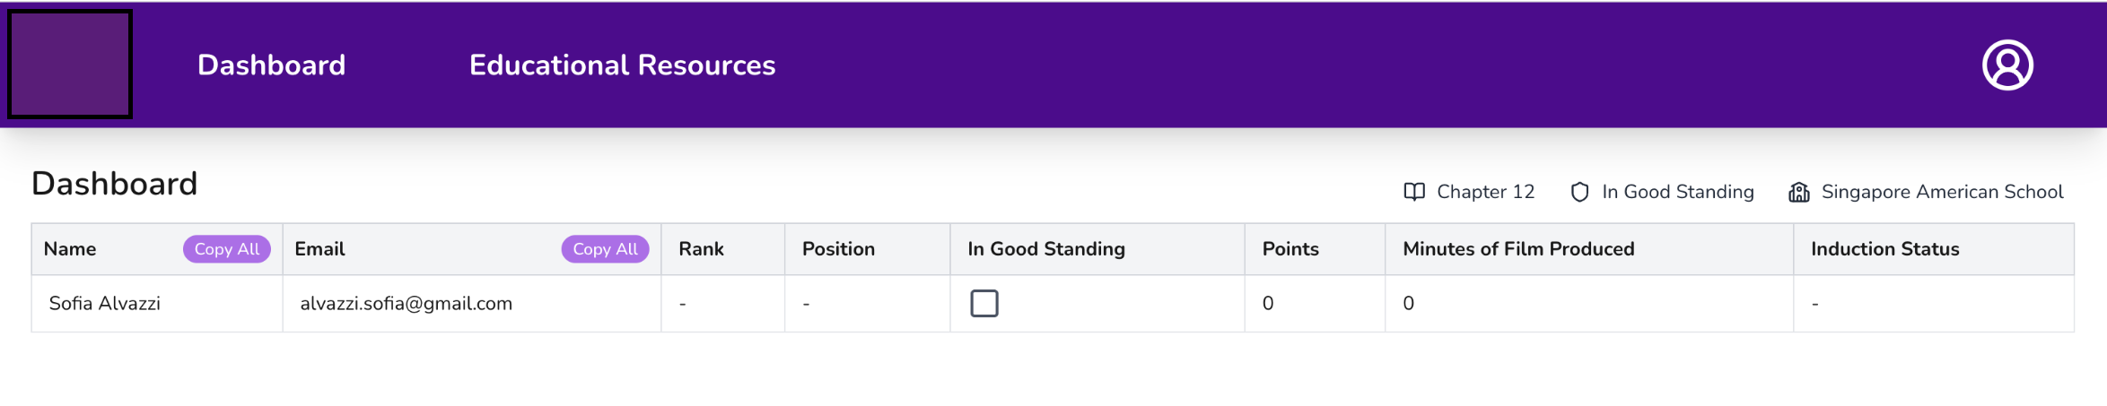The height and width of the screenshot is (406, 2107).
Task: Open Educational Resources nav item
Action: click(x=622, y=65)
